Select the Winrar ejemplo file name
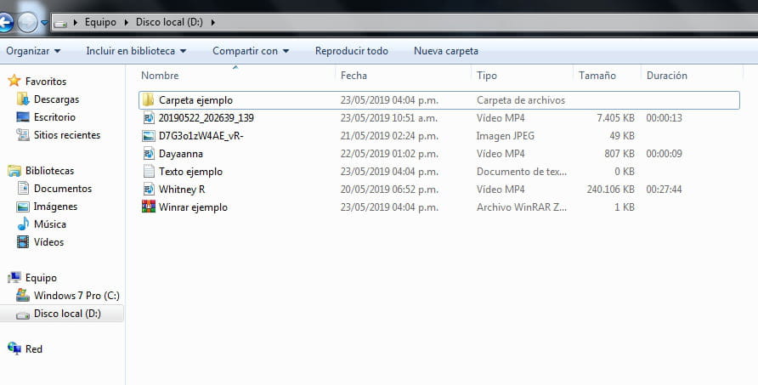Viewport: 758px width, 385px height. pos(193,207)
